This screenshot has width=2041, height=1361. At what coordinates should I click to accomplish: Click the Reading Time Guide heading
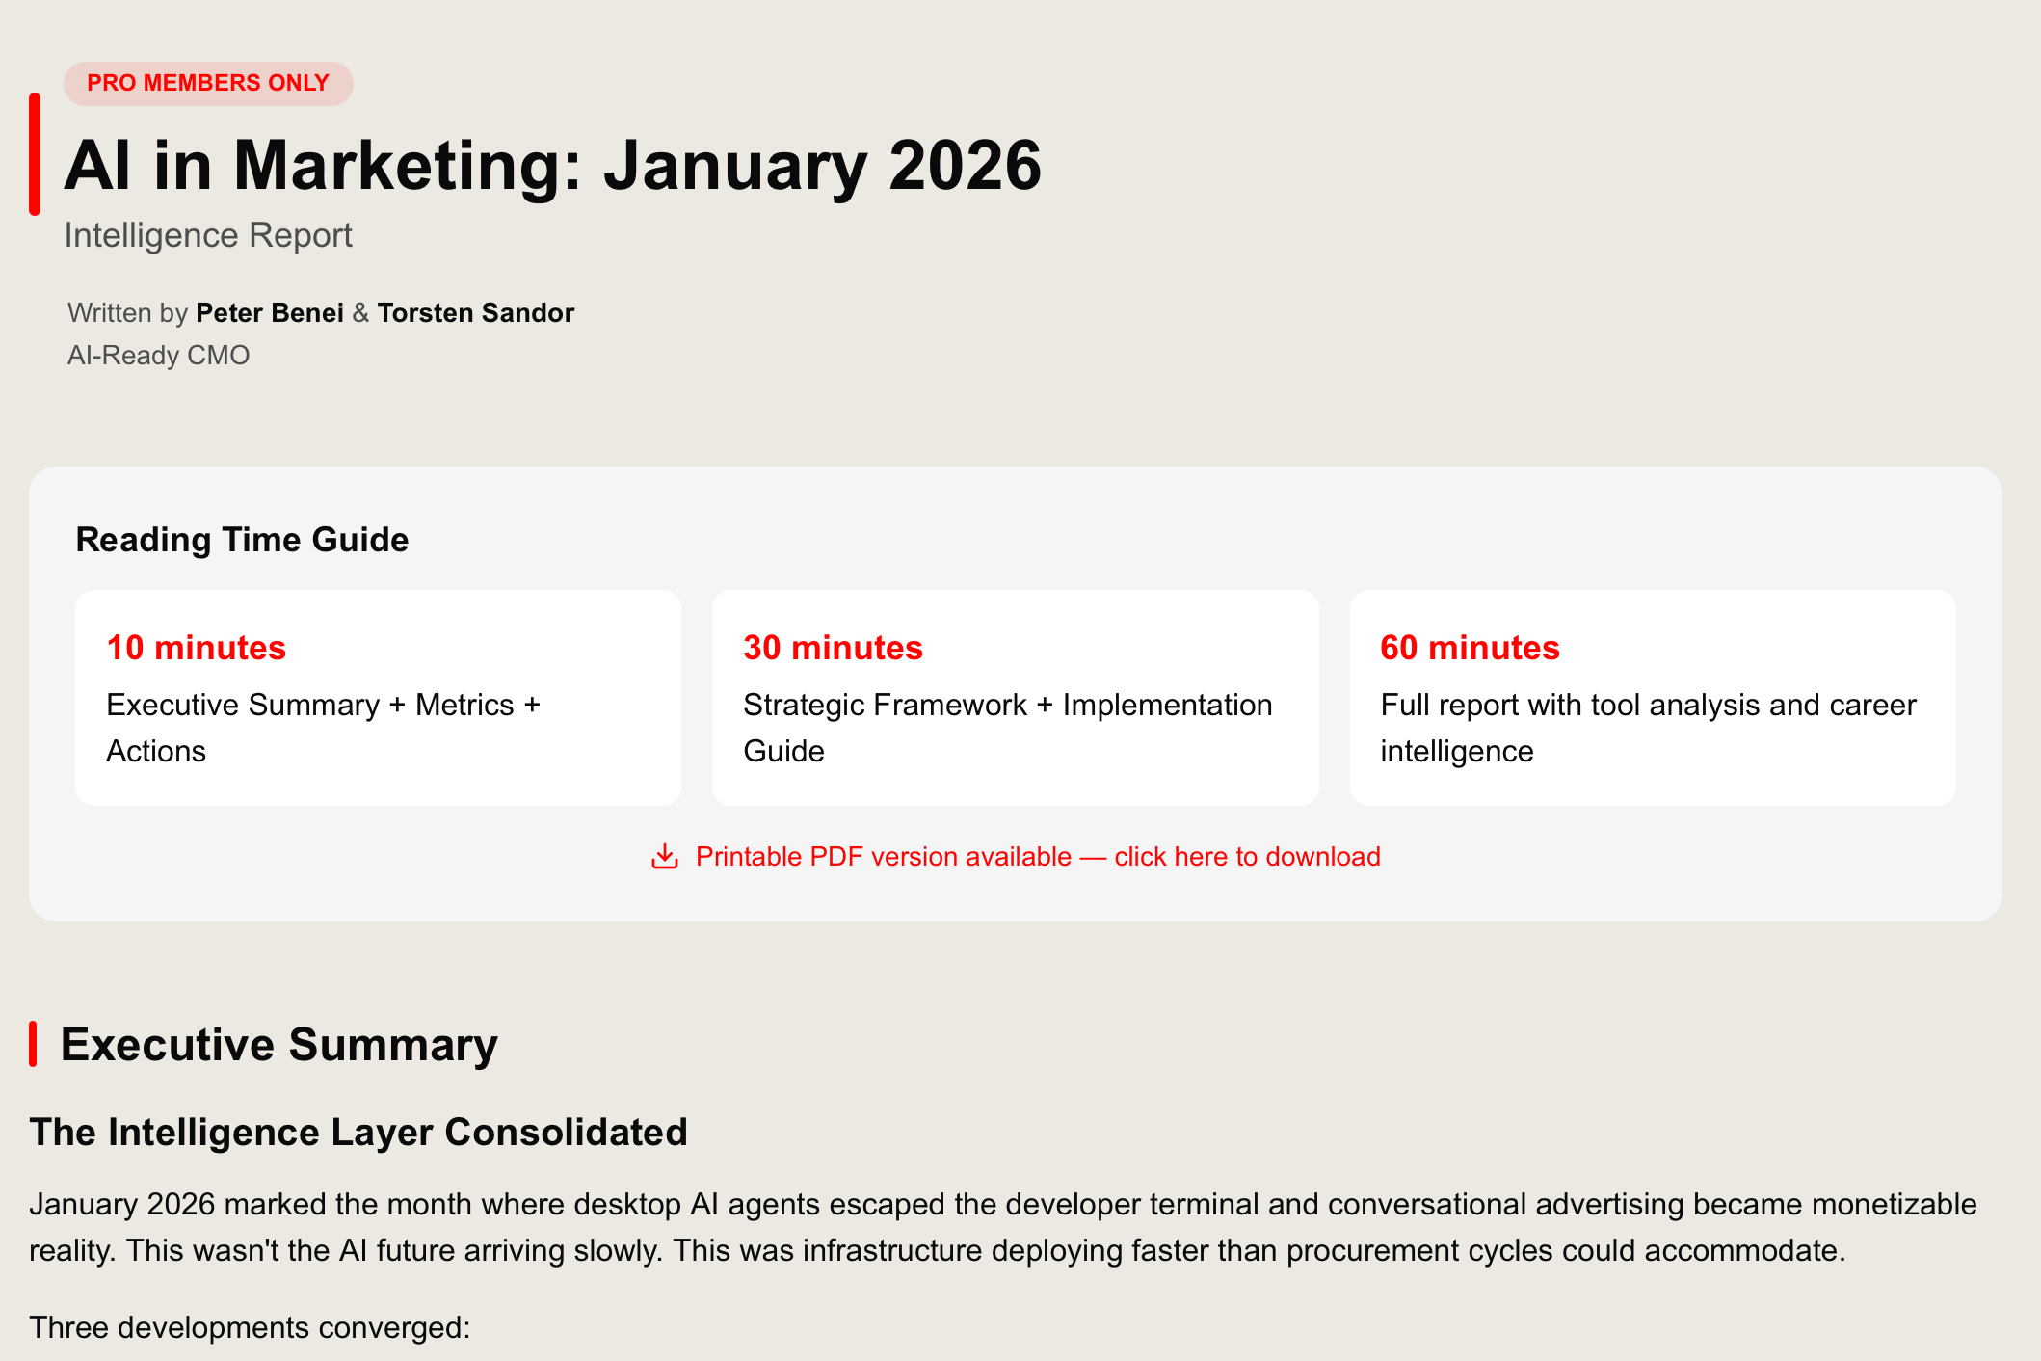(242, 540)
